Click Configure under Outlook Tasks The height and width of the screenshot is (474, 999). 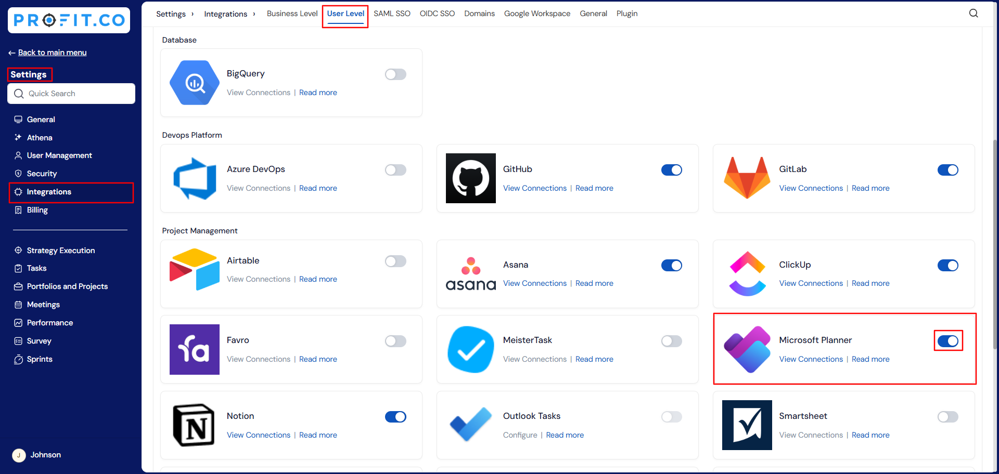pos(520,435)
